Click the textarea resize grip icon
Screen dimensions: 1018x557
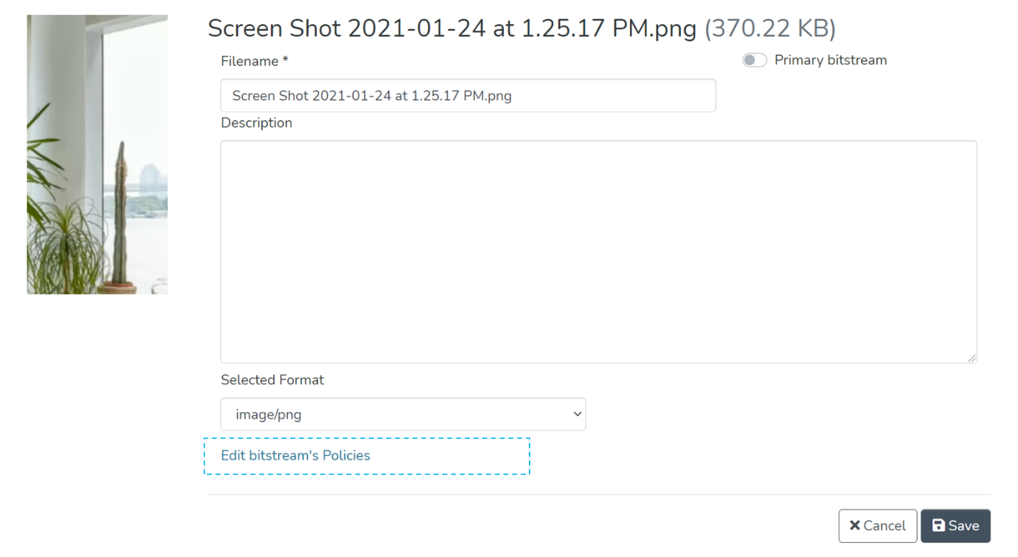tap(971, 358)
